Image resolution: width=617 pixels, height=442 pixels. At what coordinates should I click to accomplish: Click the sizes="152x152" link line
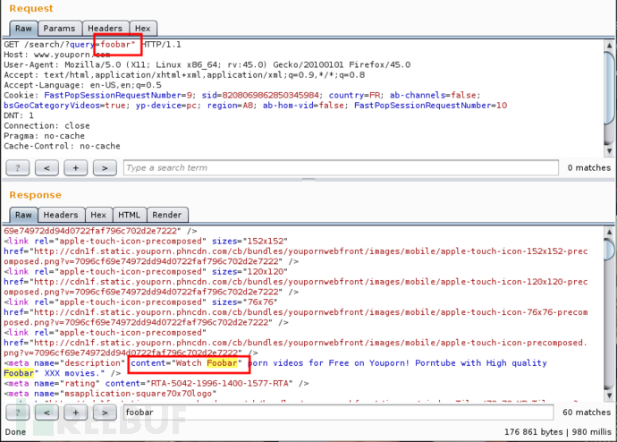click(146, 242)
